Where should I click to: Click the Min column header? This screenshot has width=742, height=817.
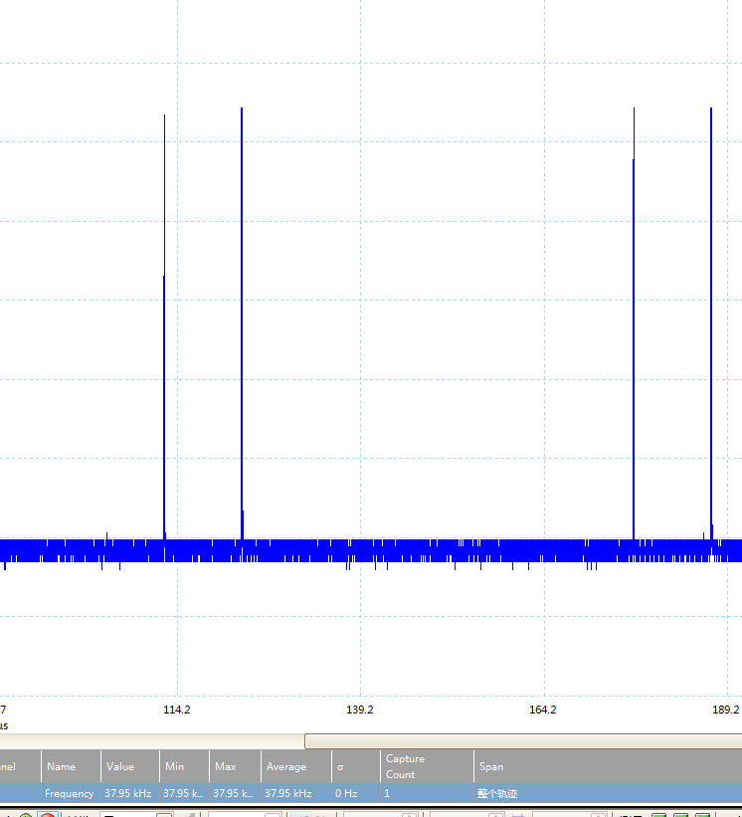point(184,766)
